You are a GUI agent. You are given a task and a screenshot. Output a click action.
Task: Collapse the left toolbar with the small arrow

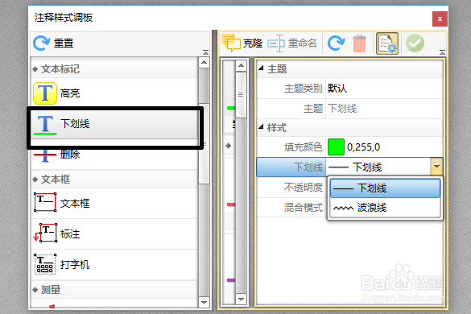click(205, 52)
